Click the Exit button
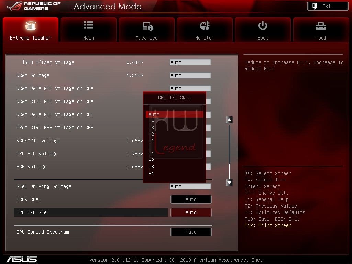 click(x=328, y=6)
